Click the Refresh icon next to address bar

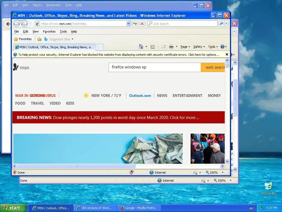tap(135, 23)
